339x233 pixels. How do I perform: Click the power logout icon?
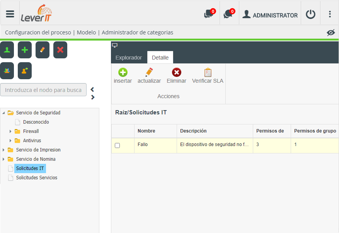point(310,14)
